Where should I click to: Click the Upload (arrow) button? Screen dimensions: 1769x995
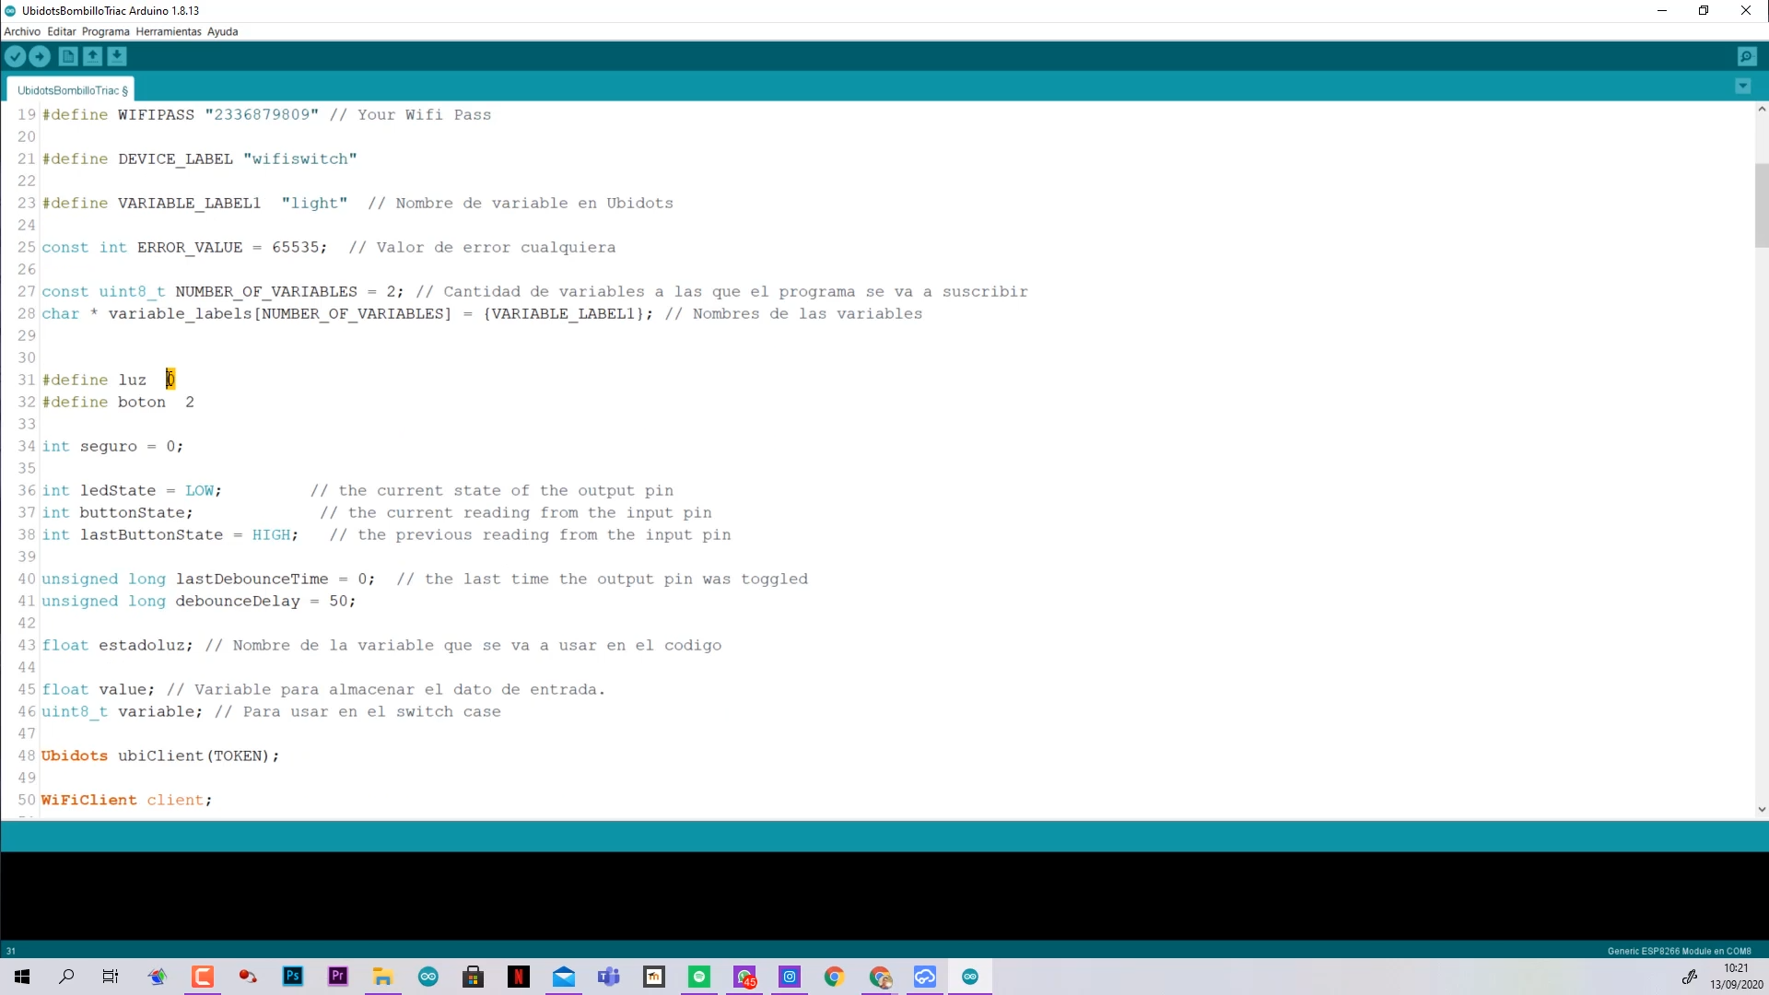click(41, 56)
